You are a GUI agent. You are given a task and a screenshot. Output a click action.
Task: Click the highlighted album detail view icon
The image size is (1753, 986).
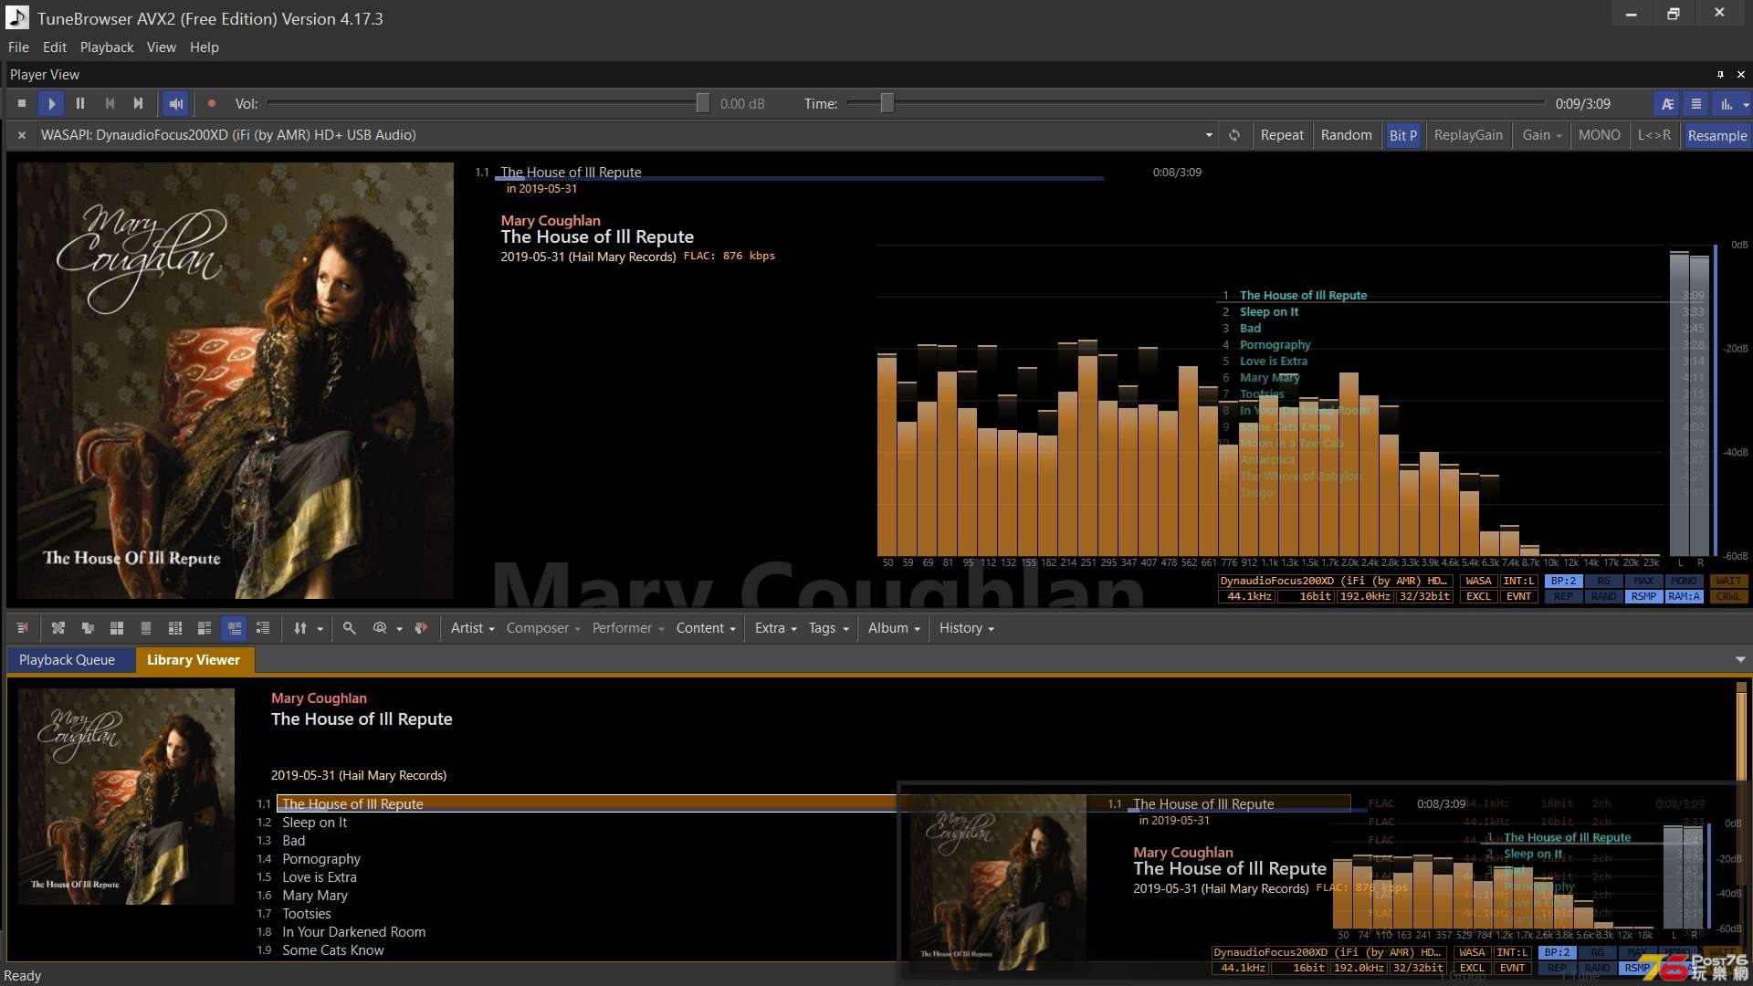(x=235, y=628)
